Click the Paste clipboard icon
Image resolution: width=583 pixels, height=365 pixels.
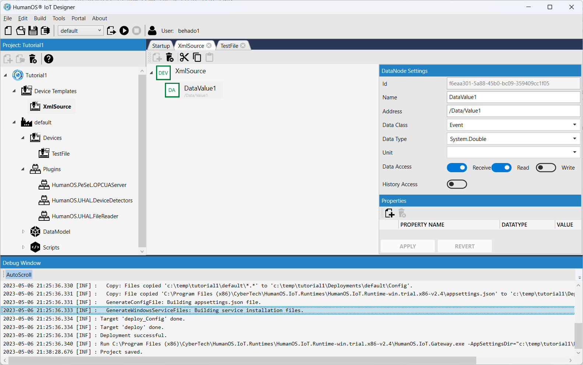coord(209,57)
